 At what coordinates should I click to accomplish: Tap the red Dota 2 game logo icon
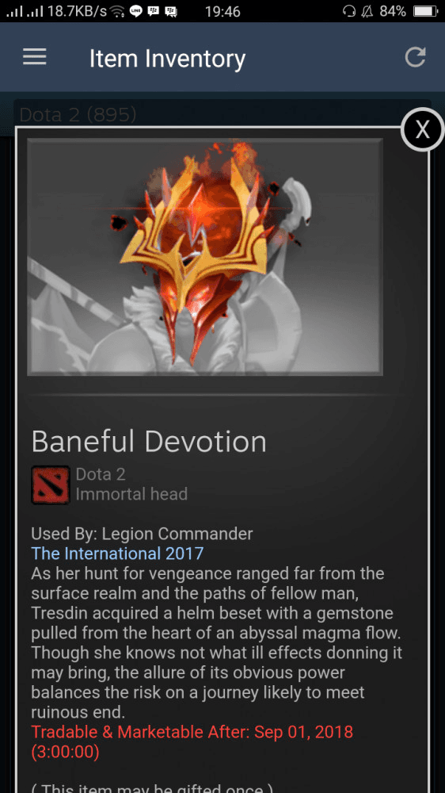pos(51,485)
